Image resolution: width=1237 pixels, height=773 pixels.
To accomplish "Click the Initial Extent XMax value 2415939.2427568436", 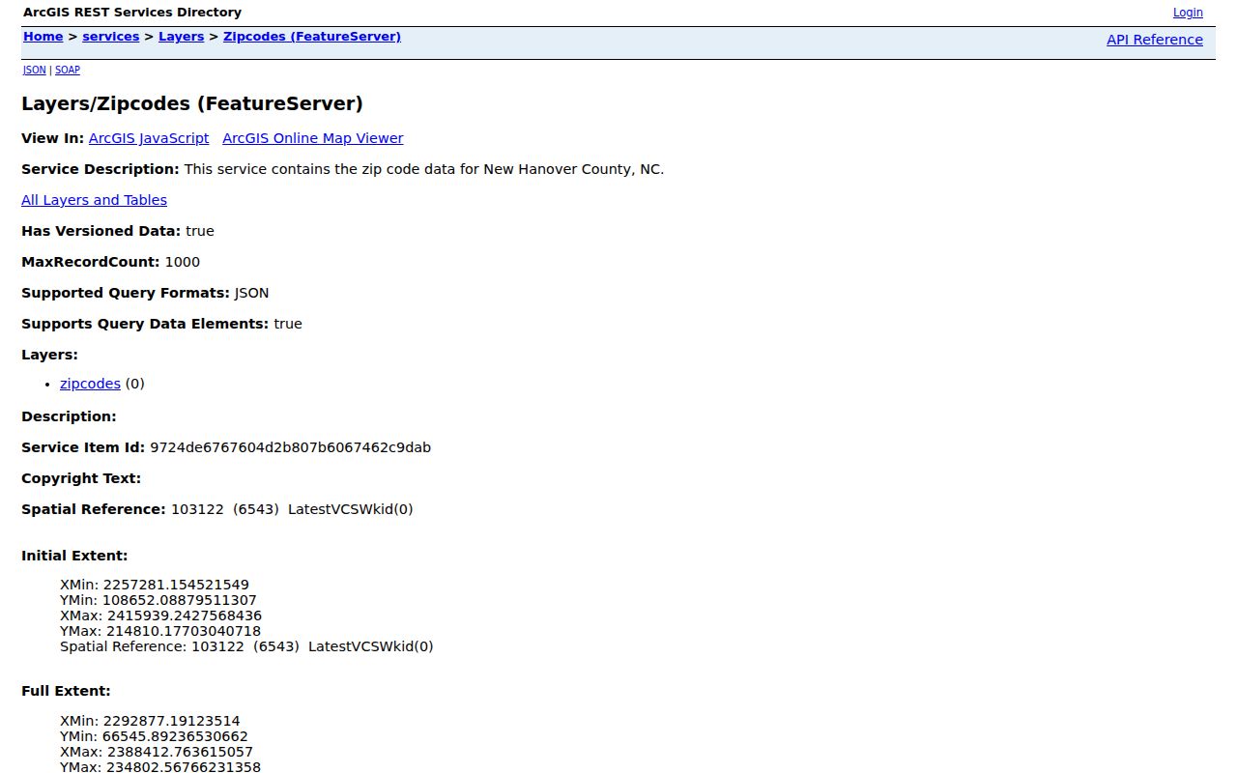I will tap(185, 616).
